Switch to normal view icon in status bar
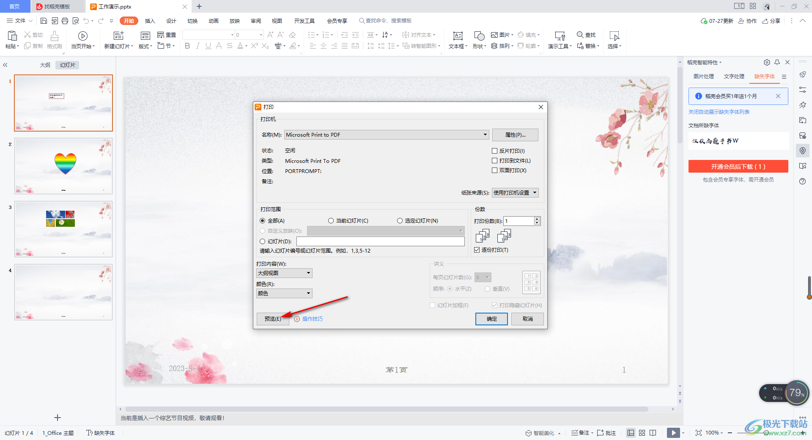Screen dimensions: 812x440 (631, 433)
